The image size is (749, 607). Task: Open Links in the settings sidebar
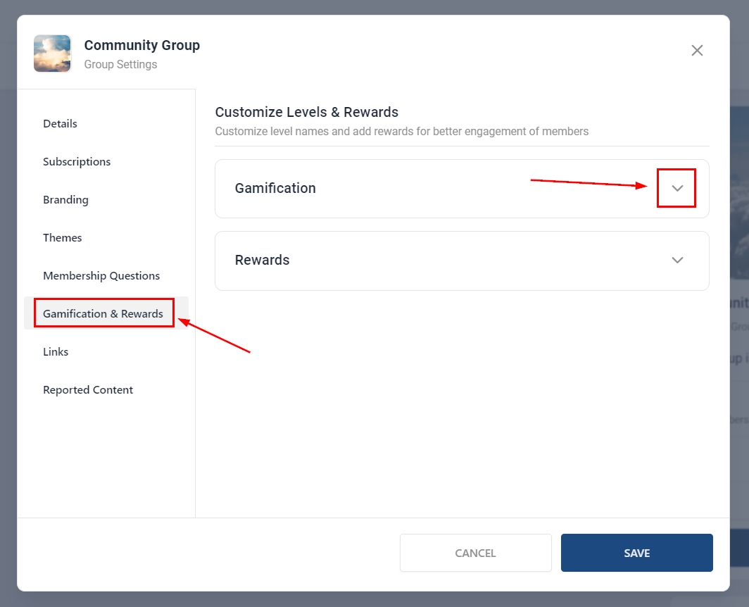click(56, 352)
